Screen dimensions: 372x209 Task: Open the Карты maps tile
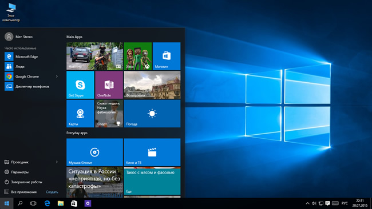pos(80,114)
